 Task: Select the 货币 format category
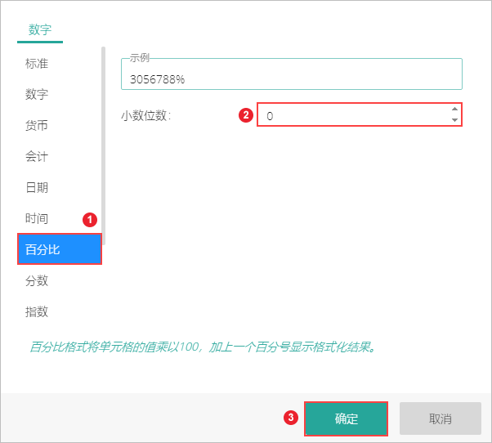(x=37, y=125)
